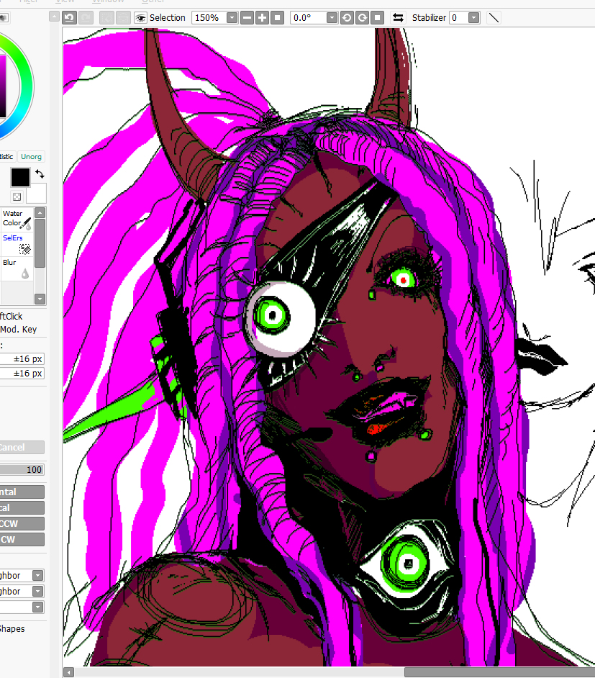
Task: Rotate canvas counterclockwise using toolbar icon
Action: click(x=347, y=17)
